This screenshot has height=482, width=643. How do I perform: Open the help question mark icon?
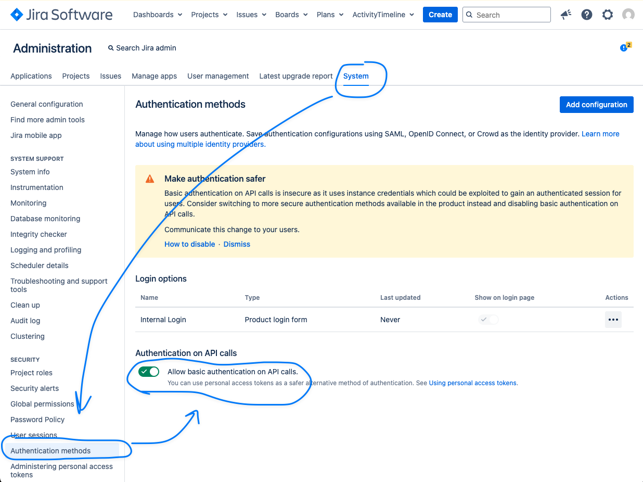click(587, 15)
